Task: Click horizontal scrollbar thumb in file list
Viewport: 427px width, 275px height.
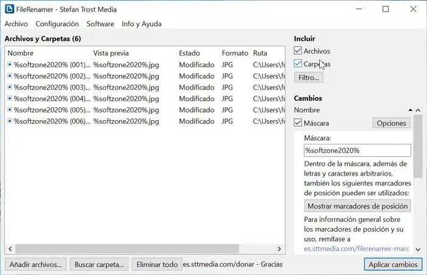Action: [x=127, y=249]
